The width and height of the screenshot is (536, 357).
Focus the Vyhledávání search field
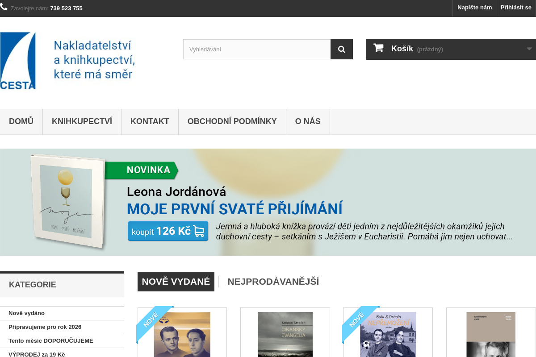[256, 50]
